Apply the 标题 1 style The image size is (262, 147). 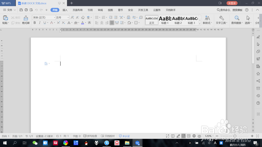[x=165, y=20]
